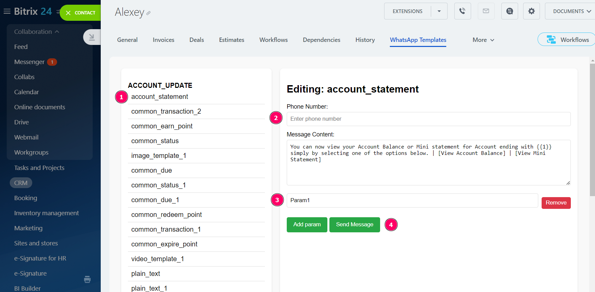Click the email envelope icon
The height and width of the screenshot is (292, 595).
[486, 11]
